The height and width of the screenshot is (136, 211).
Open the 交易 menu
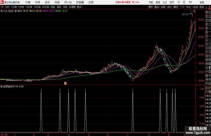click(x=91, y=2)
